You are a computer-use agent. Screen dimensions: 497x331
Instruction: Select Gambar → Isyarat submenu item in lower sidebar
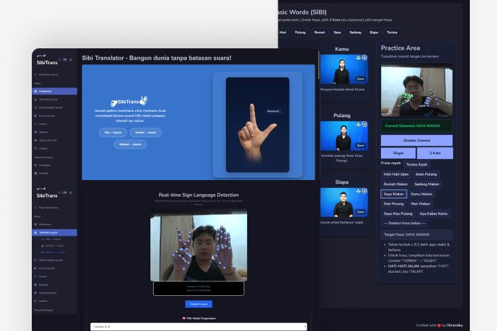pyautogui.click(x=52, y=246)
